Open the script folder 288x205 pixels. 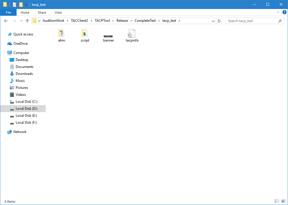click(85, 34)
